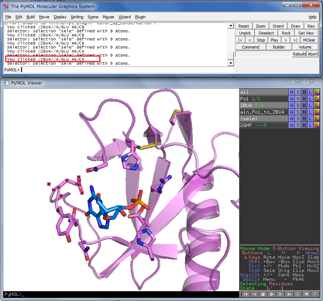323x301 pixels.
Task: Click the pink stop square in viewer
Action: (263, 294)
